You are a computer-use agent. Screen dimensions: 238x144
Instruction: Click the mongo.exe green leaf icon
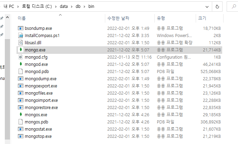[x=21, y=50]
